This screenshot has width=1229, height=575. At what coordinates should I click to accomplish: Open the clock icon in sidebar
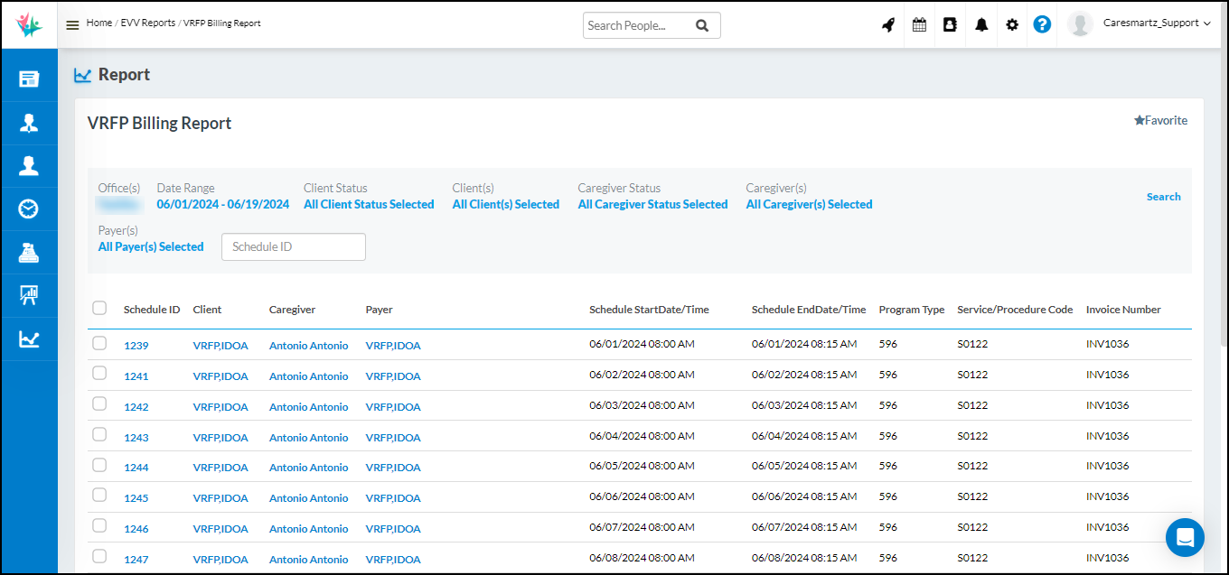click(x=29, y=209)
